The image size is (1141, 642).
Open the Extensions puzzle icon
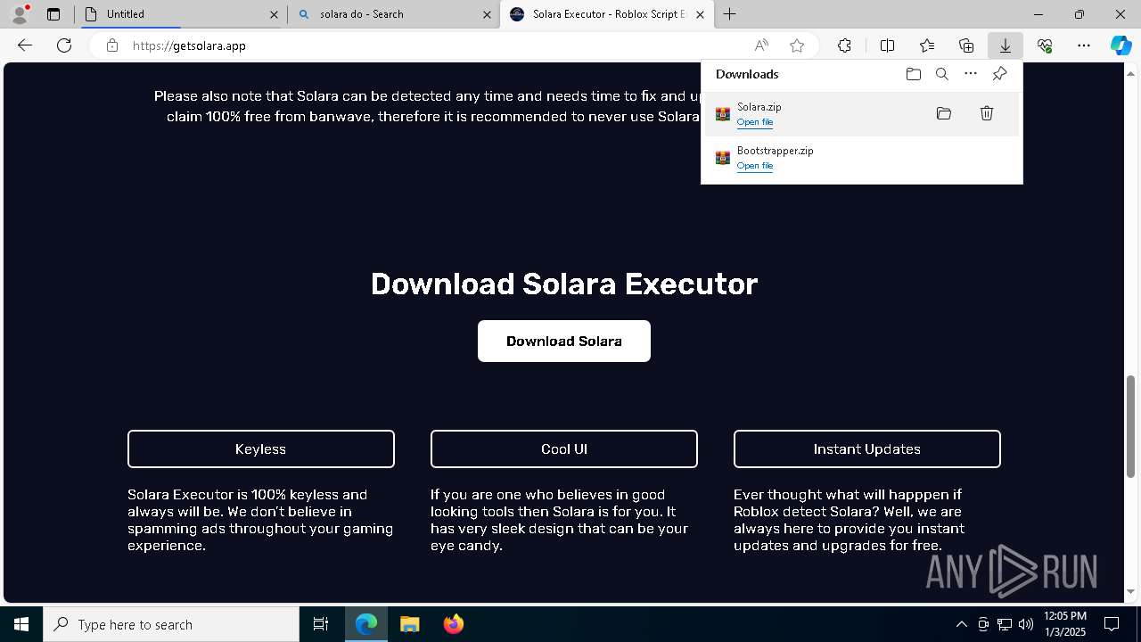click(x=844, y=45)
